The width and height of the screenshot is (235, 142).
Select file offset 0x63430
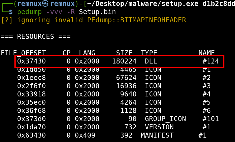[x=32, y=135]
